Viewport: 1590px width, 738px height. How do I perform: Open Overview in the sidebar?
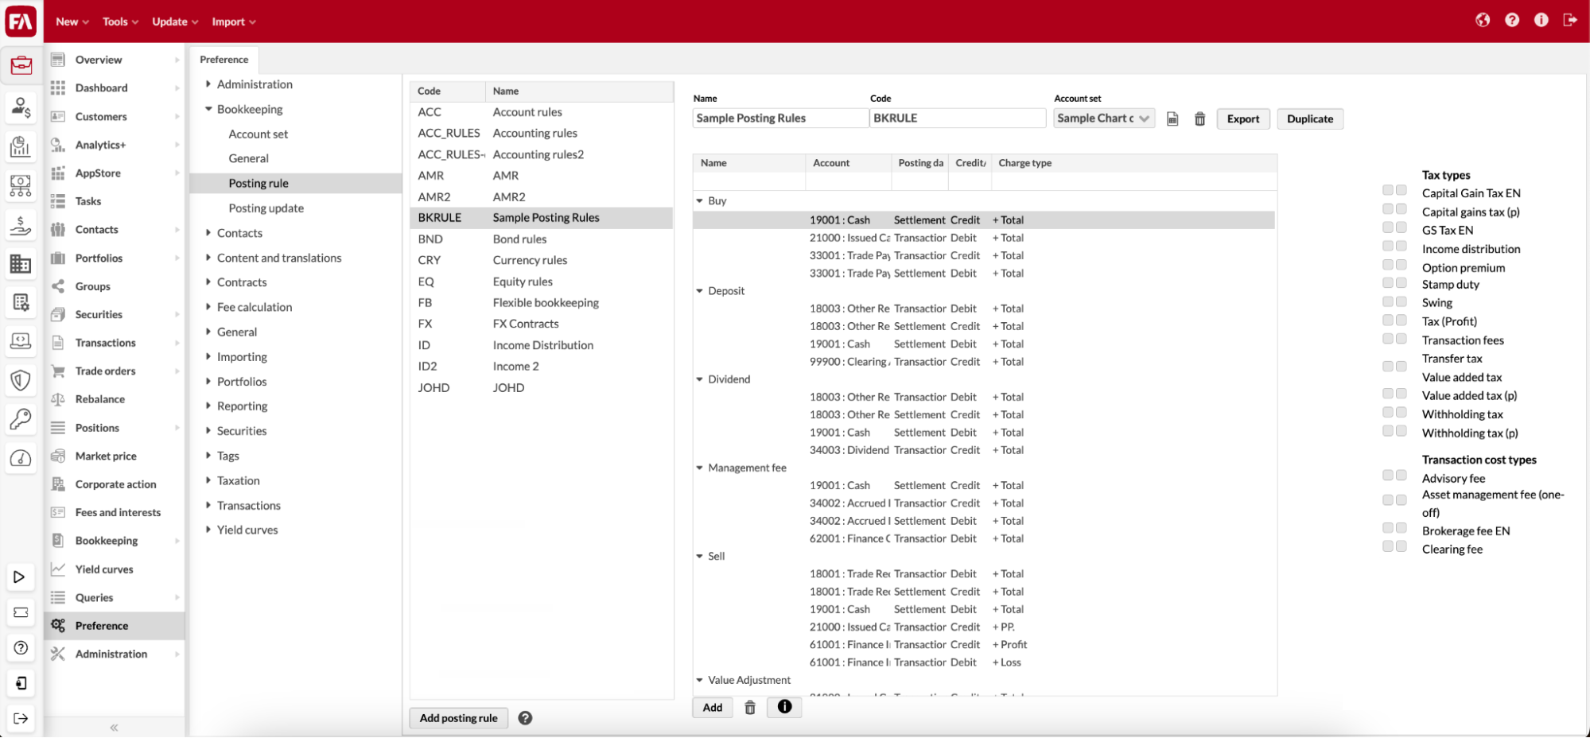tap(99, 60)
